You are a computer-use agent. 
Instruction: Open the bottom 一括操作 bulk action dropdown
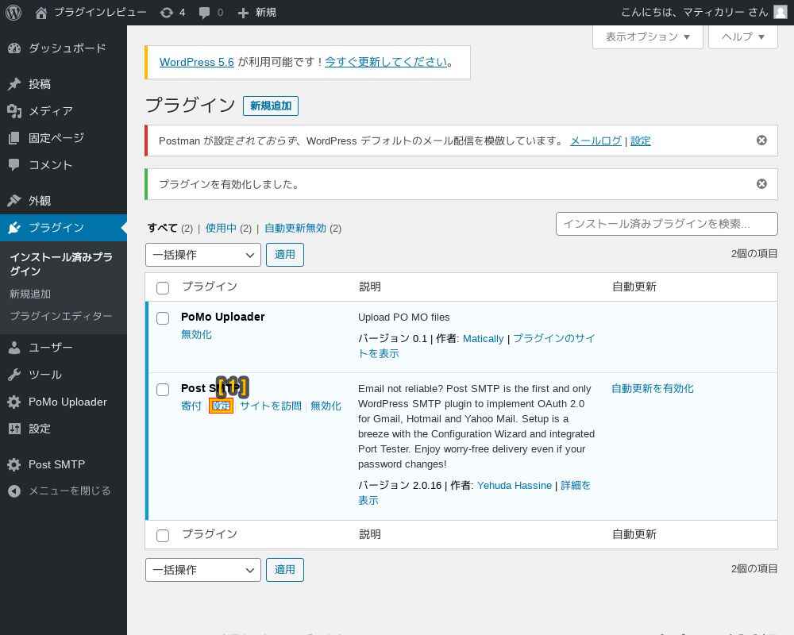[203, 570]
